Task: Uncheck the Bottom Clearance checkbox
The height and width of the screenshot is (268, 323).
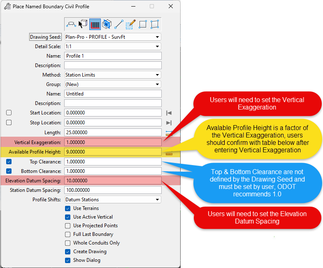Action: pos(9,171)
